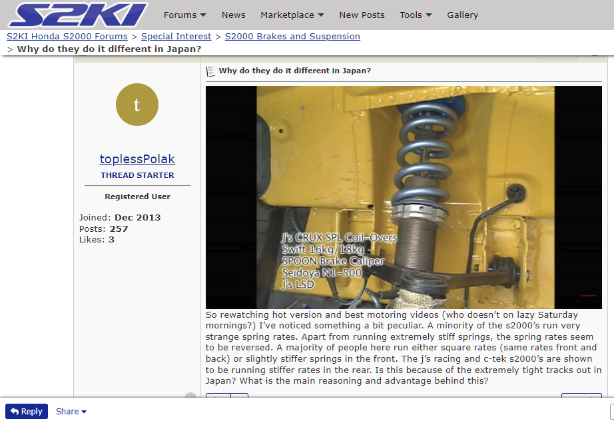Open toplessPolak's user profile link
This screenshot has width=614, height=425.
coord(137,159)
